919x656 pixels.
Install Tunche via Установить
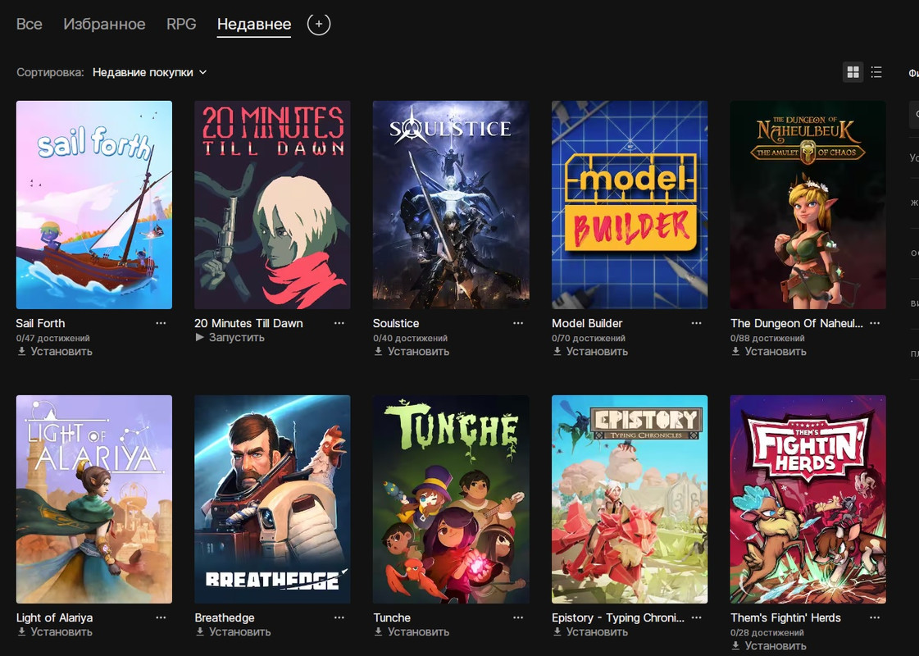tap(412, 631)
